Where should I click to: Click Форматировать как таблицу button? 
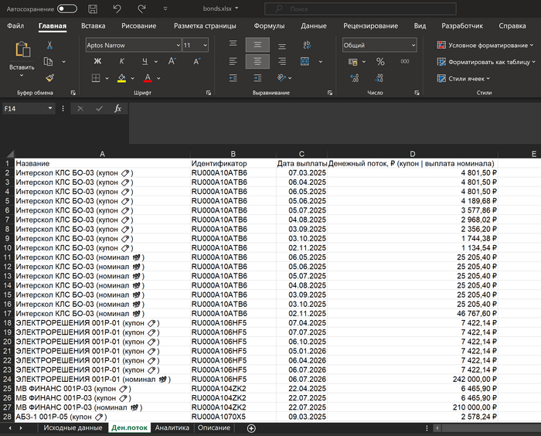click(485, 62)
